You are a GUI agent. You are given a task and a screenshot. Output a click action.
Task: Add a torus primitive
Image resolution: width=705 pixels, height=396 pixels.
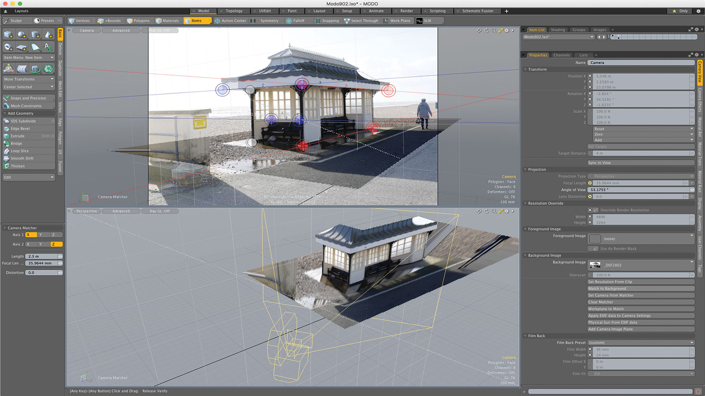coord(8,47)
